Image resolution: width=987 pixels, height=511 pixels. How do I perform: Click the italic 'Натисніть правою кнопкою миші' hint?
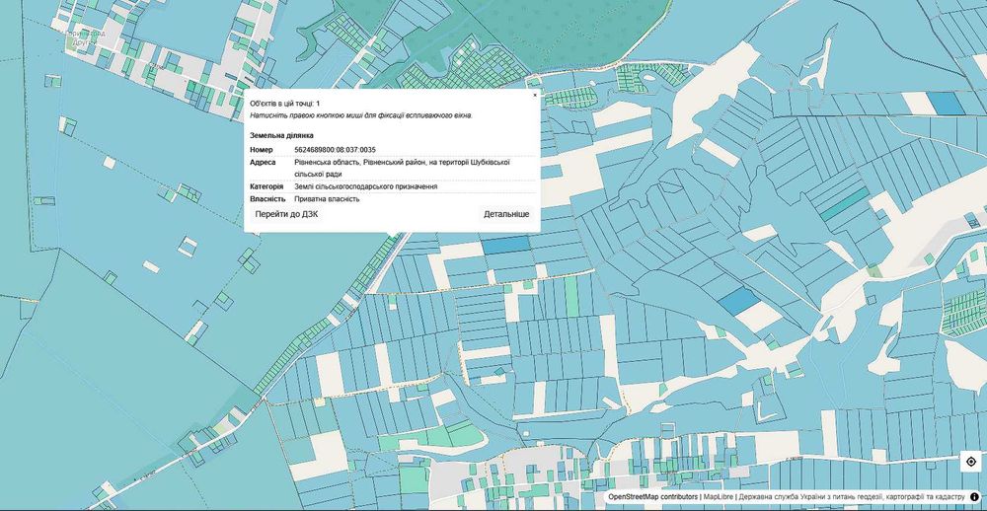pyautogui.click(x=361, y=115)
